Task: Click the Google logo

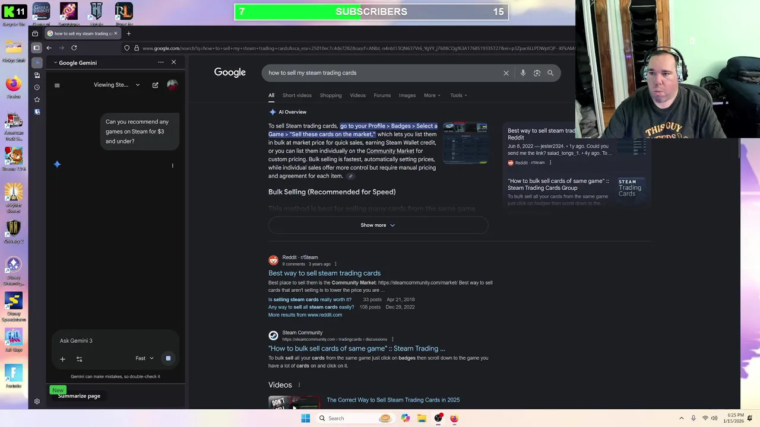Action: (230, 72)
